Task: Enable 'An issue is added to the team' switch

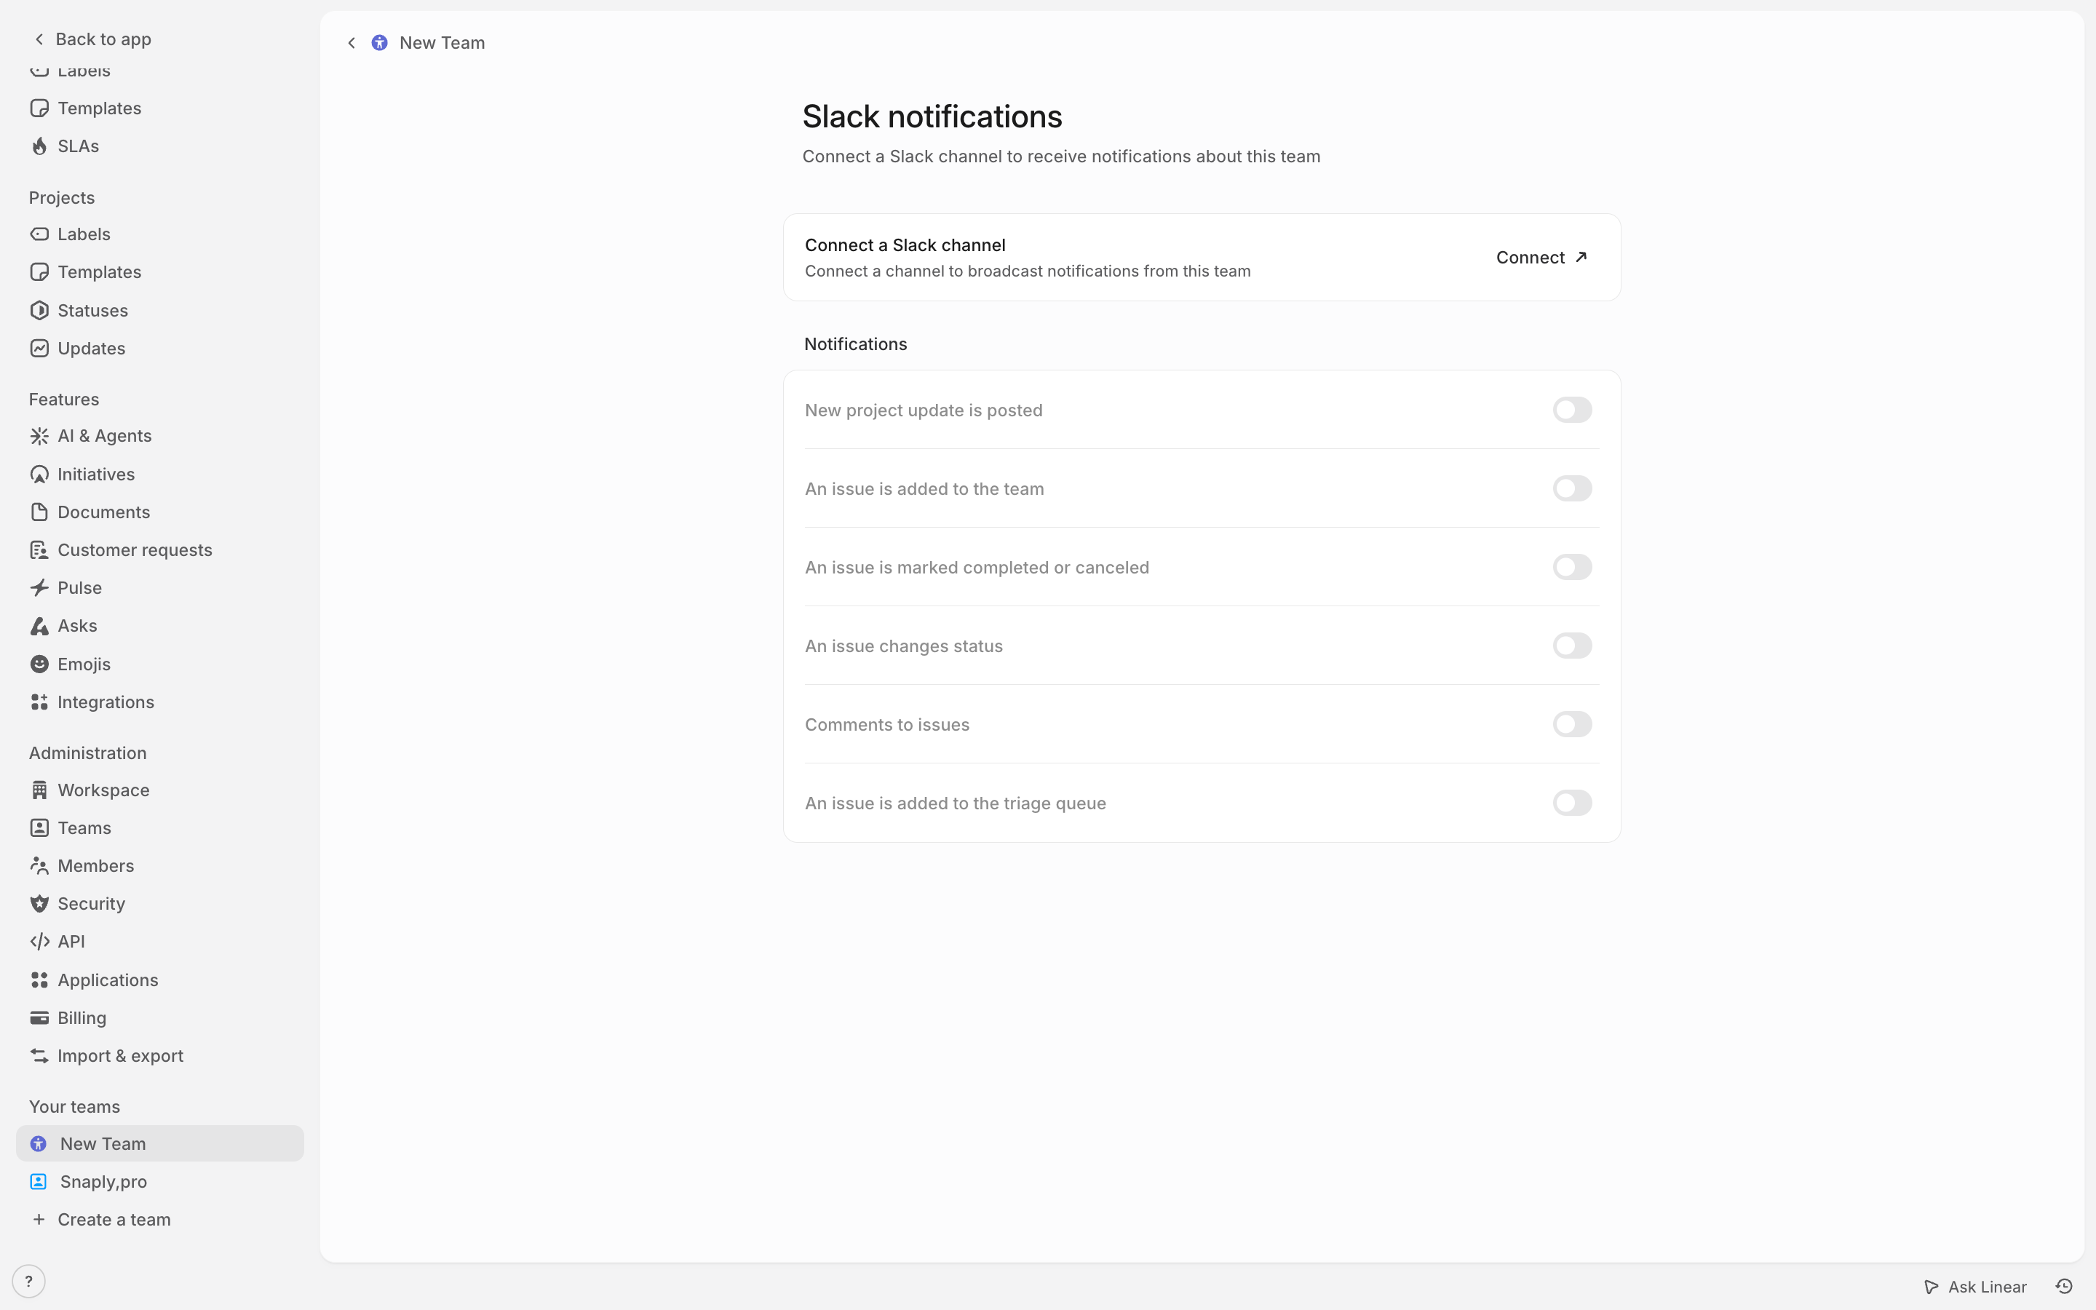Action: [x=1572, y=488]
